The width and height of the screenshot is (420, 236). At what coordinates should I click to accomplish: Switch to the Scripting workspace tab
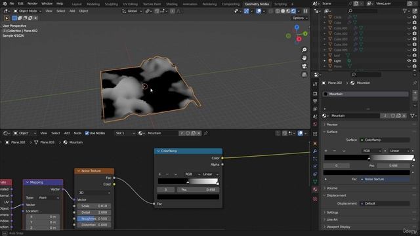pyautogui.click(x=280, y=4)
